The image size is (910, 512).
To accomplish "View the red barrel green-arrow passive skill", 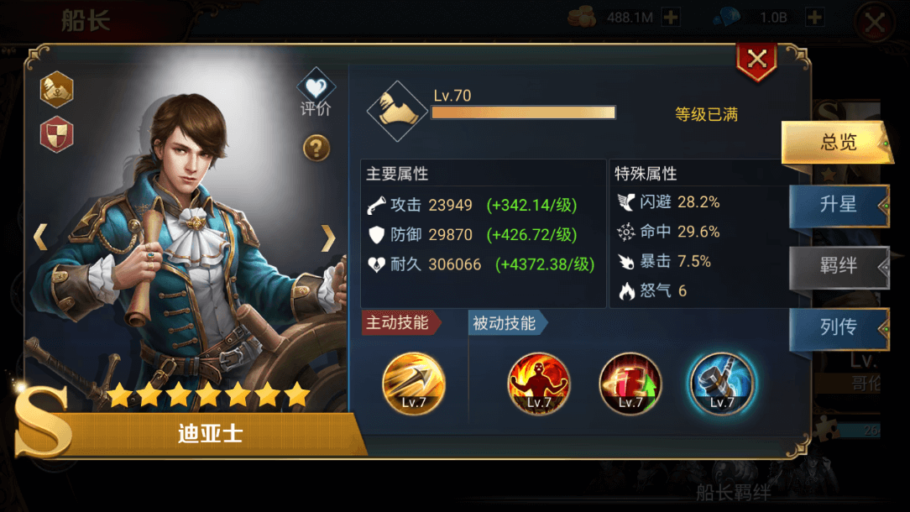I will tap(630, 384).
